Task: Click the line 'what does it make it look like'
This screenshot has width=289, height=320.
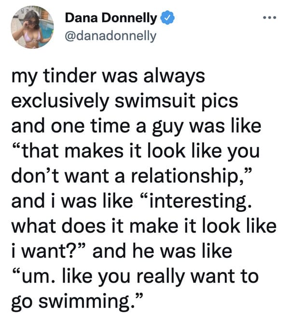Action: (144, 226)
